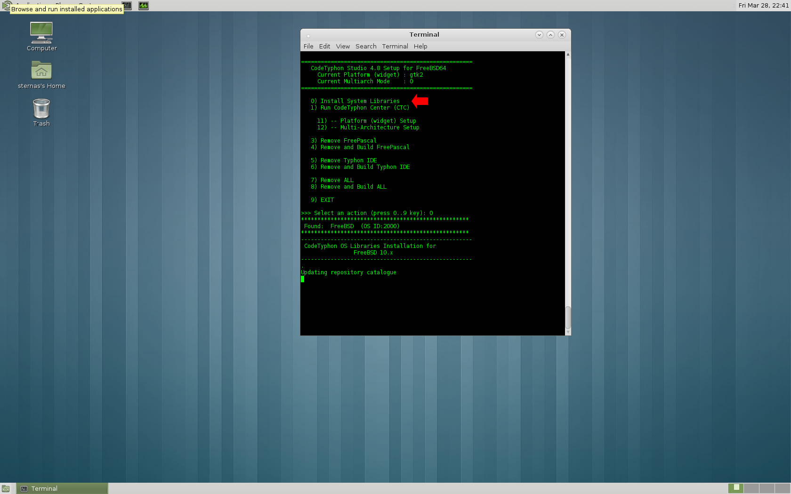Click the Terminal scrollbar thumb

point(568,318)
